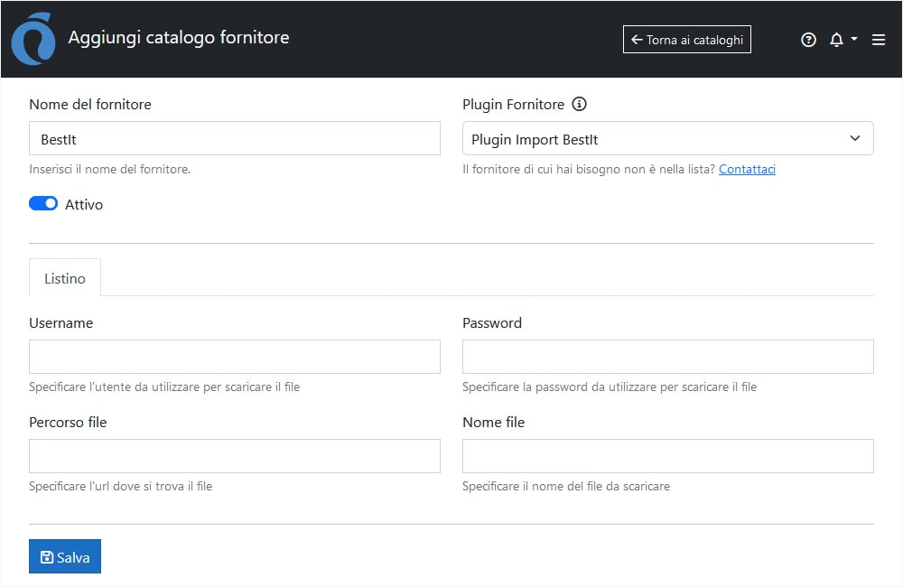The image size is (903, 587).
Task: Switch to the Listino tab
Action: [x=64, y=278]
